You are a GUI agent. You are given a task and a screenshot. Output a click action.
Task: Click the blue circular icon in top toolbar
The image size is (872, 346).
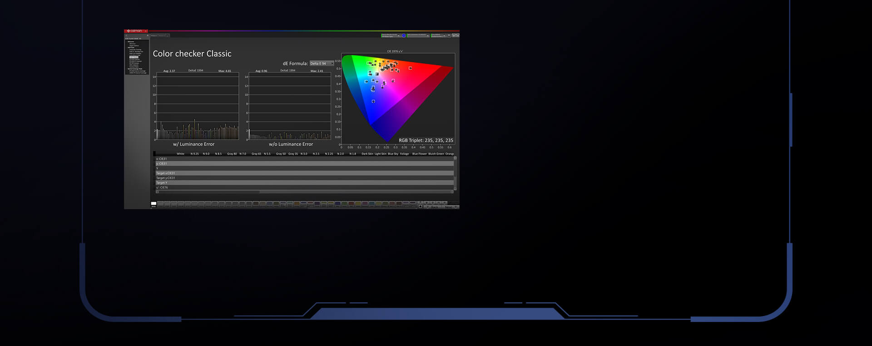tap(403, 35)
